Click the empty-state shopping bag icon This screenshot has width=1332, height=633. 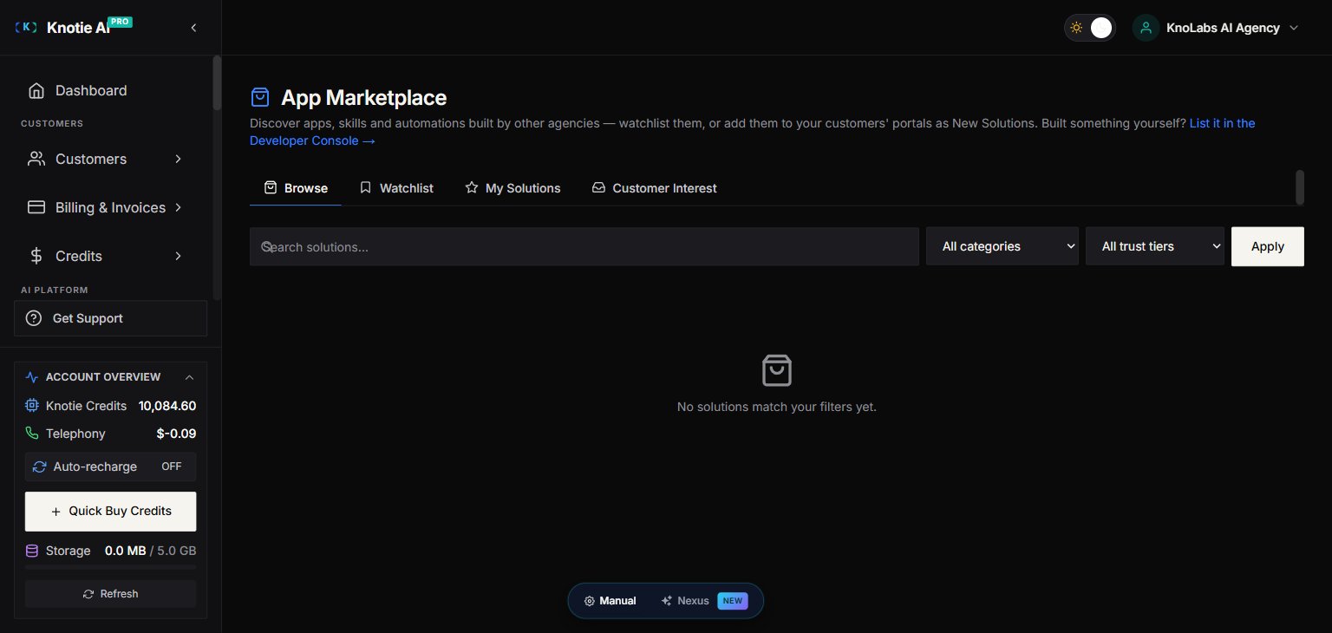click(x=777, y=370)
